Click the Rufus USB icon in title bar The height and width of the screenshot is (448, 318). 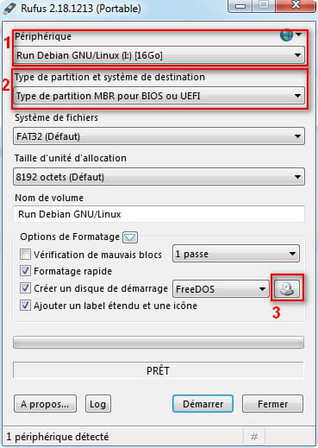9,9
